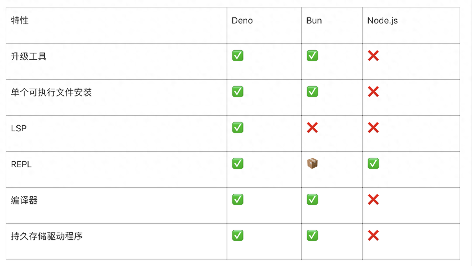This screenshot has height=266, width=472.
Task: Click the Bun checkmark for 持久存储驱动程序
Action: click(x=312, y=235)
